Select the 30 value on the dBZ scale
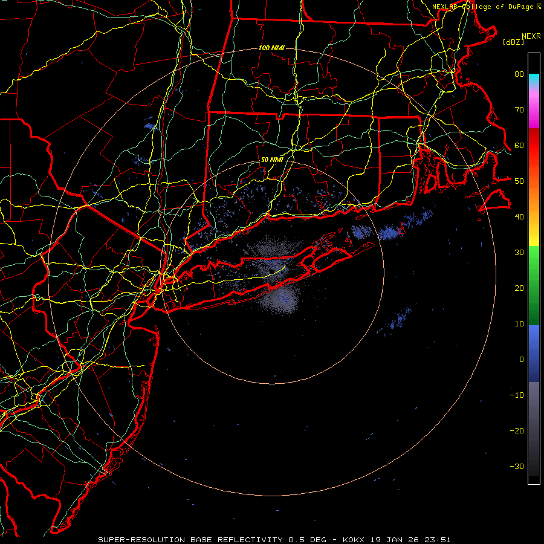The height and width of the screenshot is (544, 544). 519,252
